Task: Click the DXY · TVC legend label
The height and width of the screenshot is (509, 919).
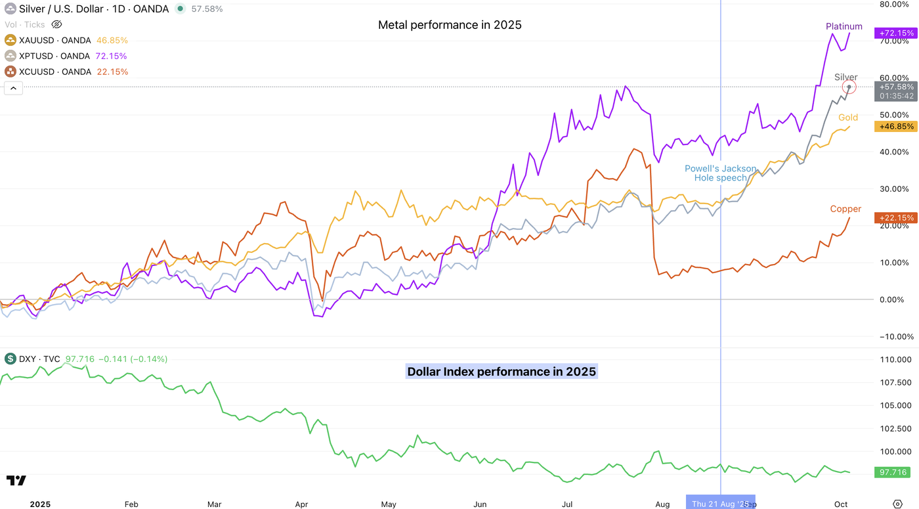Action: coord(39,359)
